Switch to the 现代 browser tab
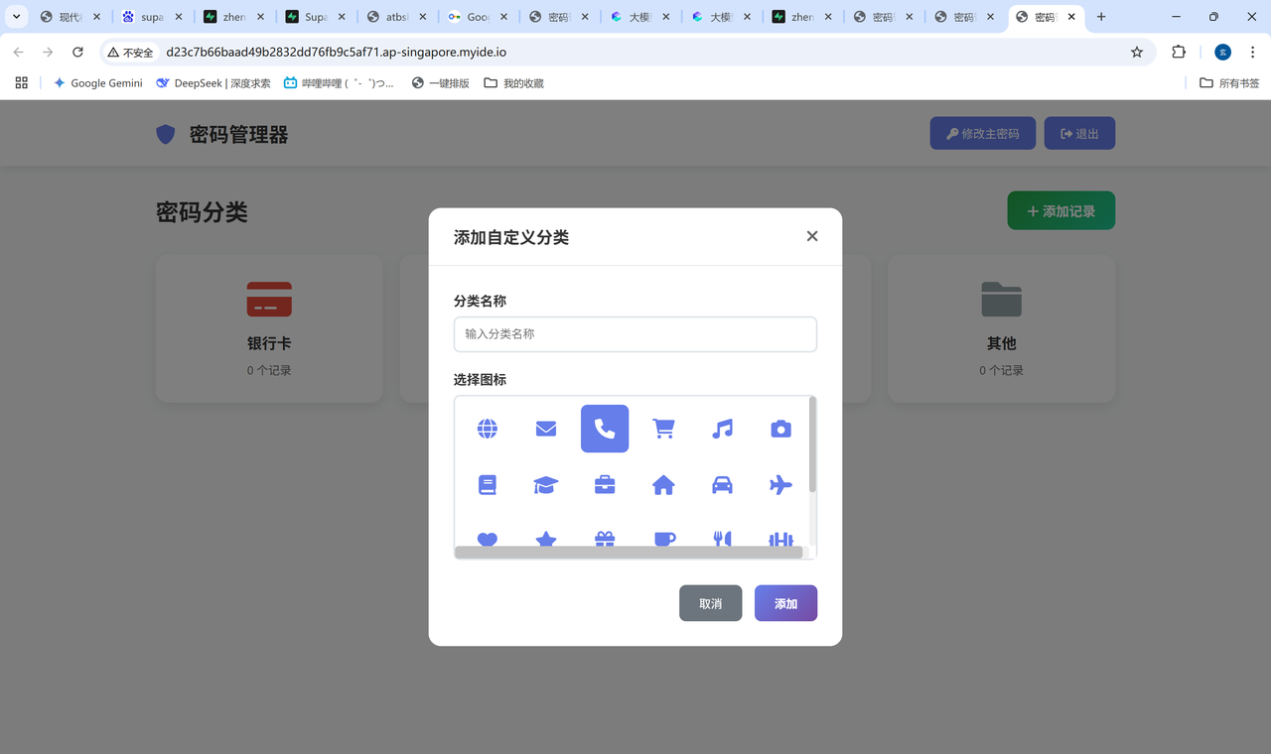The width and height of the screenshot is (1271, 754). click(x=71, y=17)
